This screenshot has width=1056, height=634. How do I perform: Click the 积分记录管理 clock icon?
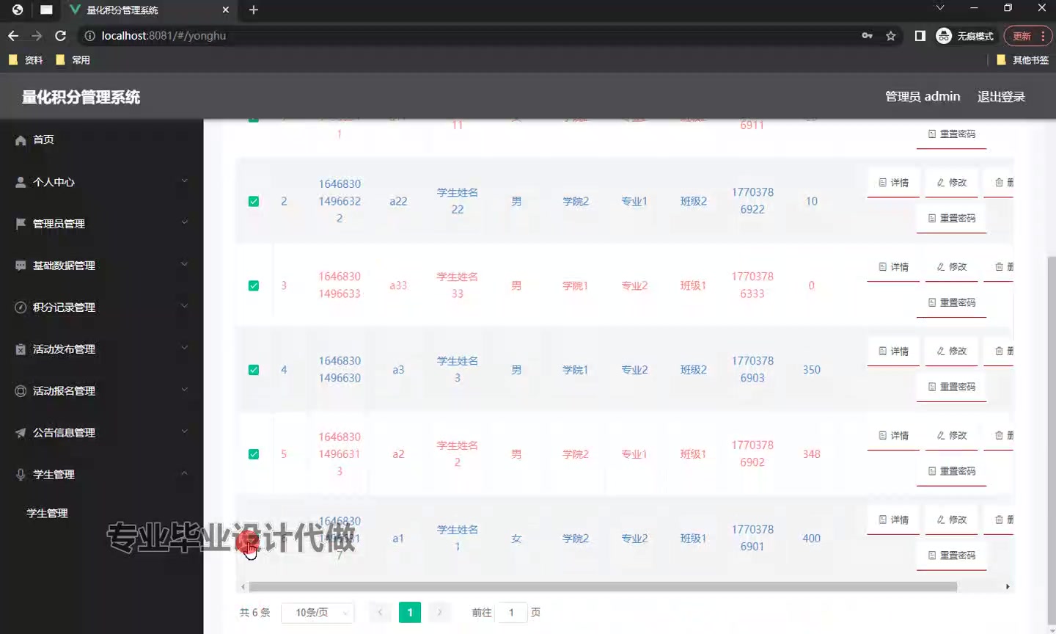pos(19,307)
